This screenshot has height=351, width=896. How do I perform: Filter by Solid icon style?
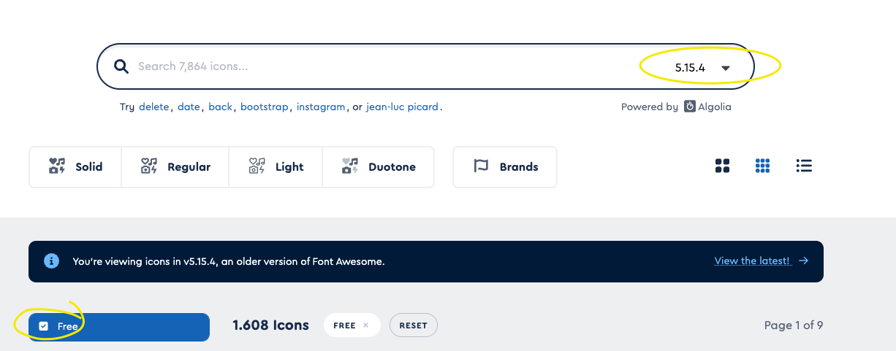tap(75, 167)
